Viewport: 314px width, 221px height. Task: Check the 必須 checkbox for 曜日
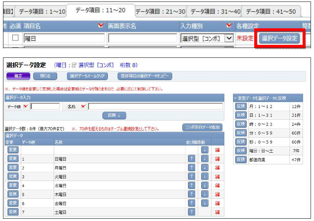[x=16, y=38]
